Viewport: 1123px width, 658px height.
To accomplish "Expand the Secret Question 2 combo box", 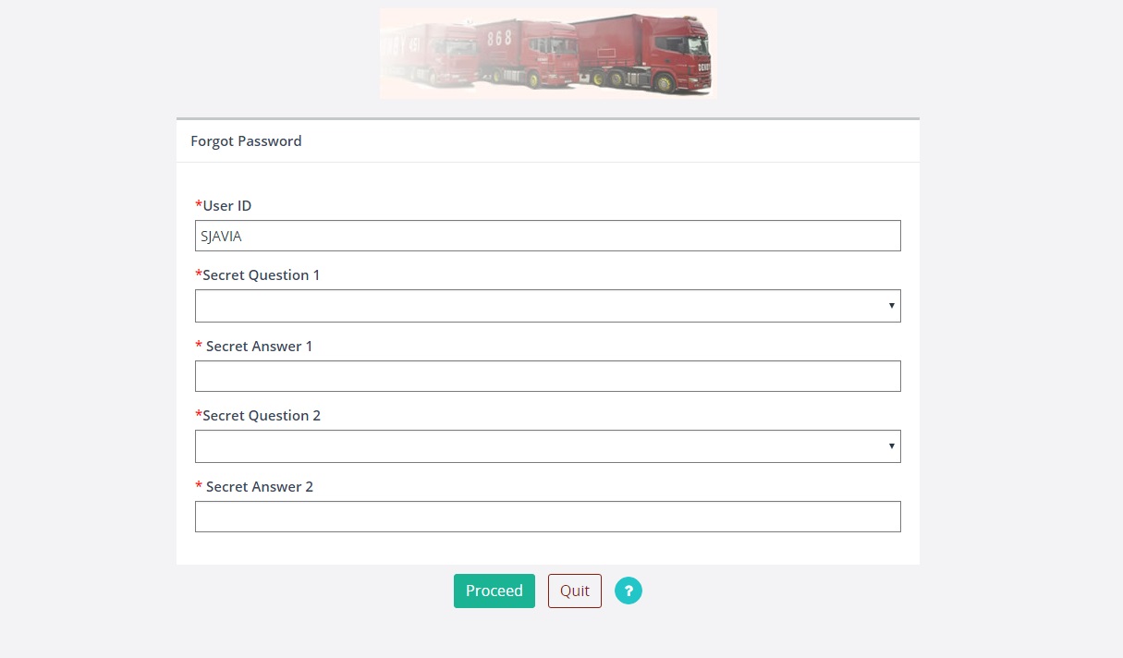I will click(548, 446).
